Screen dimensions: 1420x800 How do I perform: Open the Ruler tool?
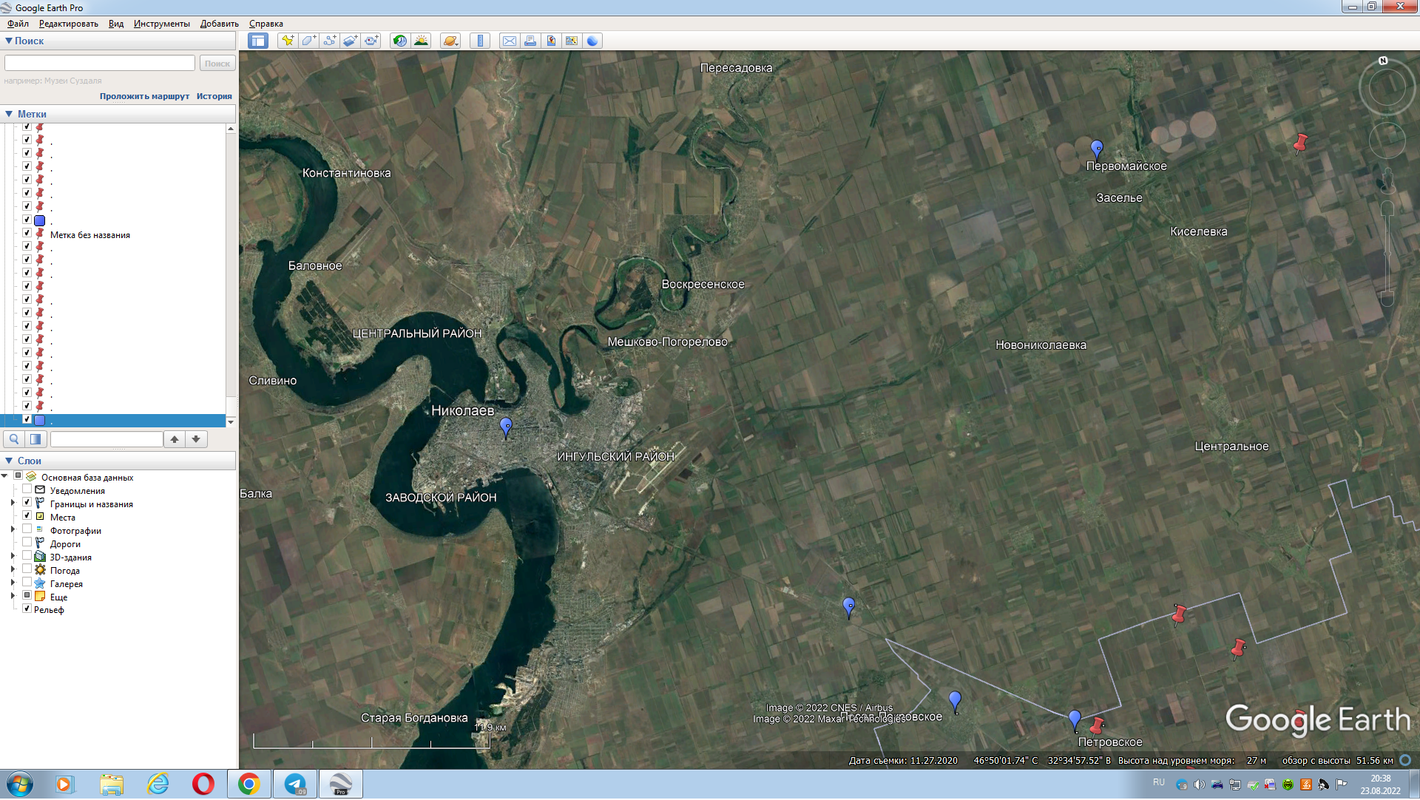pyautogui.click(x=480, y=41)
